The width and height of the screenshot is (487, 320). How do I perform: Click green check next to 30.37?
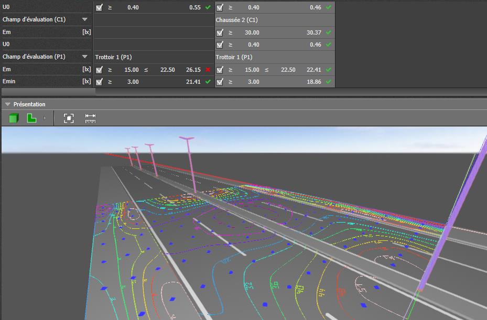pyautogui.click(x=329, y=32)
